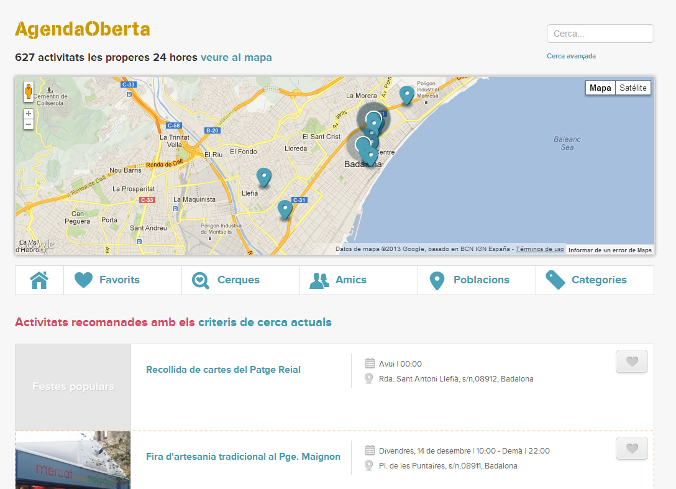676x489 pixels.
Task: Switch the map to Satélite view
Action: (633, 88)
